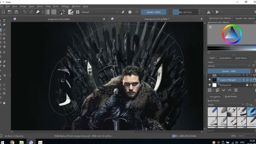This screenshot has width=256, height=144.
Task: Open the Image menu
Action: click(x=23, y=6)
